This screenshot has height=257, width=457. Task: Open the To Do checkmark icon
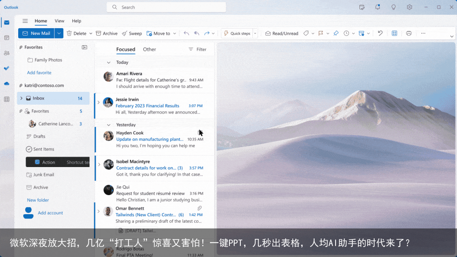tap(7, 68)
